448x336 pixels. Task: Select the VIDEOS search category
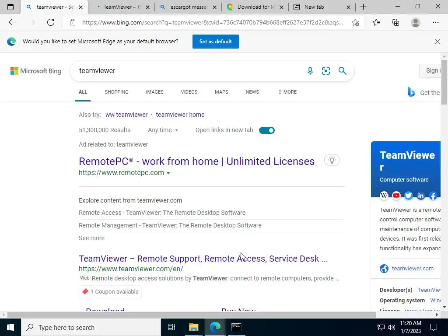pos(189,92)
